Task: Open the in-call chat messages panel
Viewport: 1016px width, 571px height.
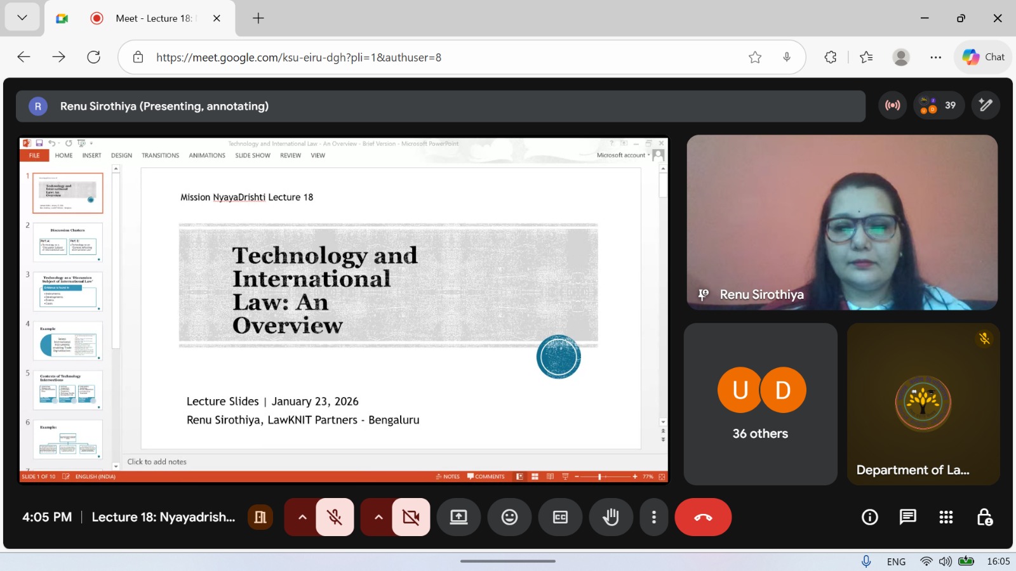Action: [908, 517]
